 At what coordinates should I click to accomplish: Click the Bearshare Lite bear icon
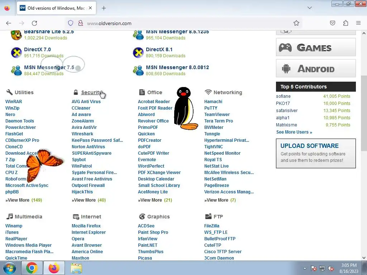16,35
